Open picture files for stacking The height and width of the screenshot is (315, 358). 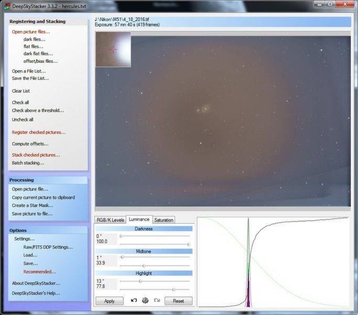coord(31,31)
